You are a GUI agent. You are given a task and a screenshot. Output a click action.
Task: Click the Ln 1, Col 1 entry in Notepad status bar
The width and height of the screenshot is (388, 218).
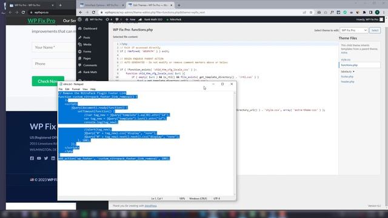(157, 199)
